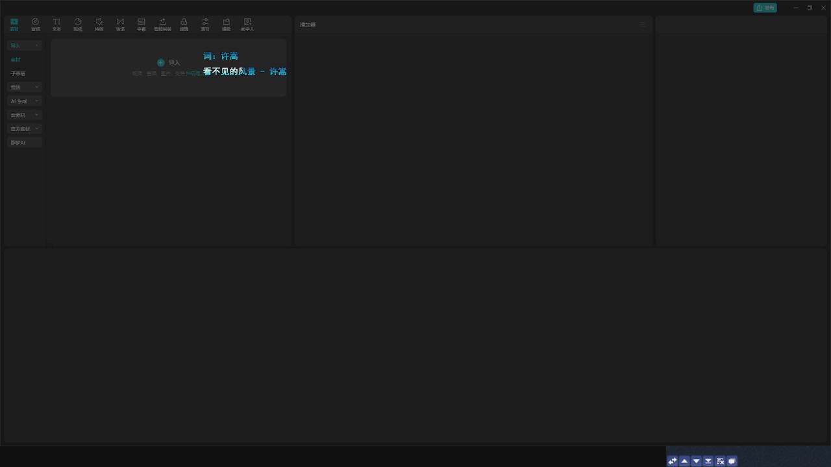
Task: Open the 模板 (Templates) tab
Action: pyautogui.click(x=227, y=25)
